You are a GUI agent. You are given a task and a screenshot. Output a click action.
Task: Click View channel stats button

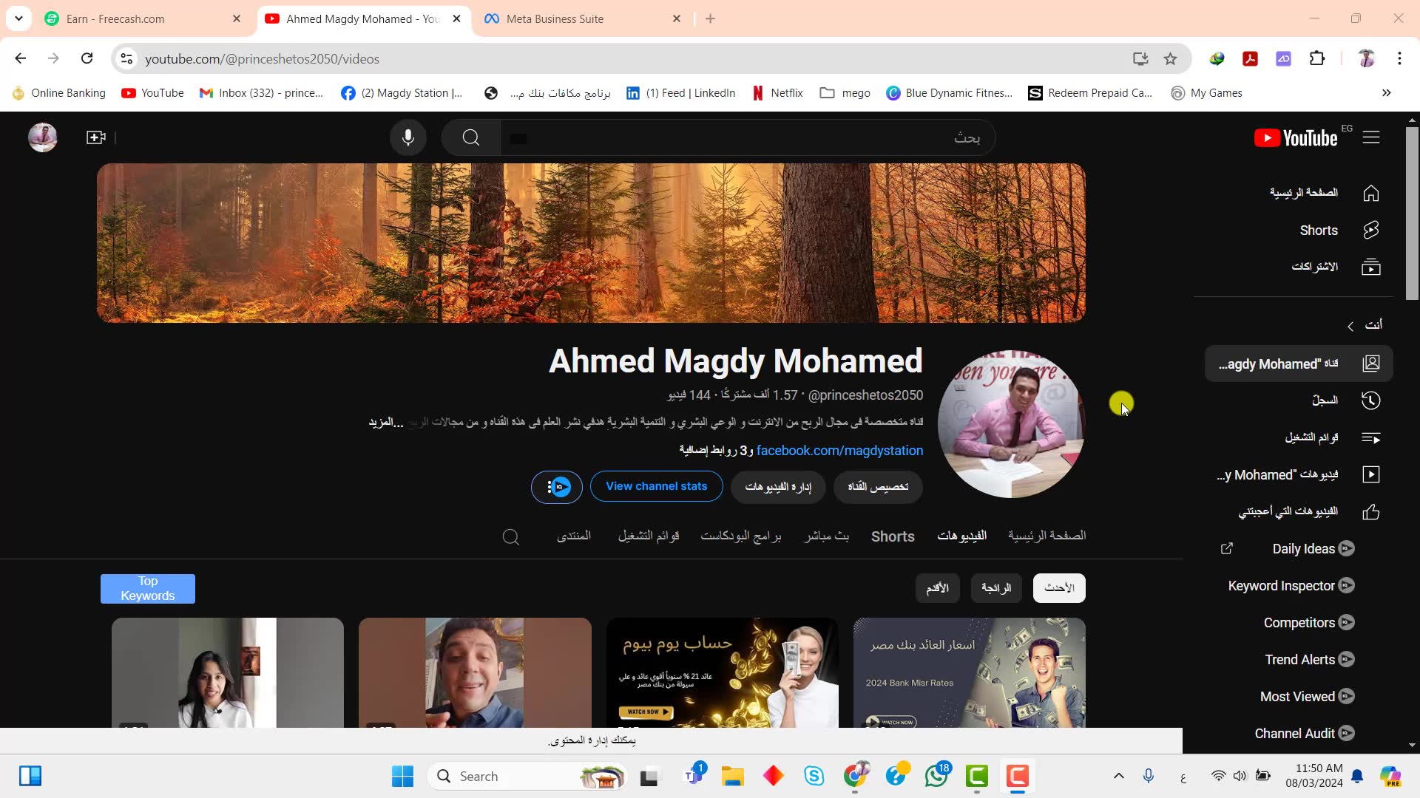pyautogui.click(x=657, y=487)
